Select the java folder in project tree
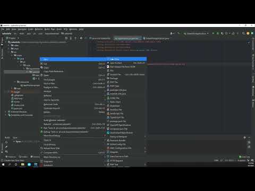The width and height of the screenshot is (255, 191). pyautogui.click(x=20, y=58)
